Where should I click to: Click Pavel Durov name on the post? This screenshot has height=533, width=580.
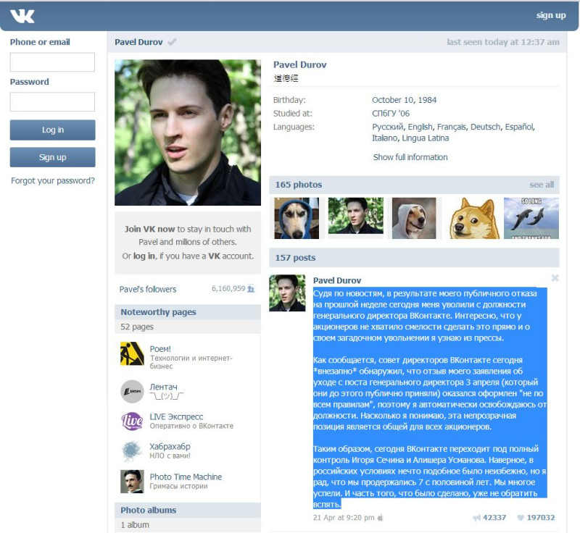[337, 280]
